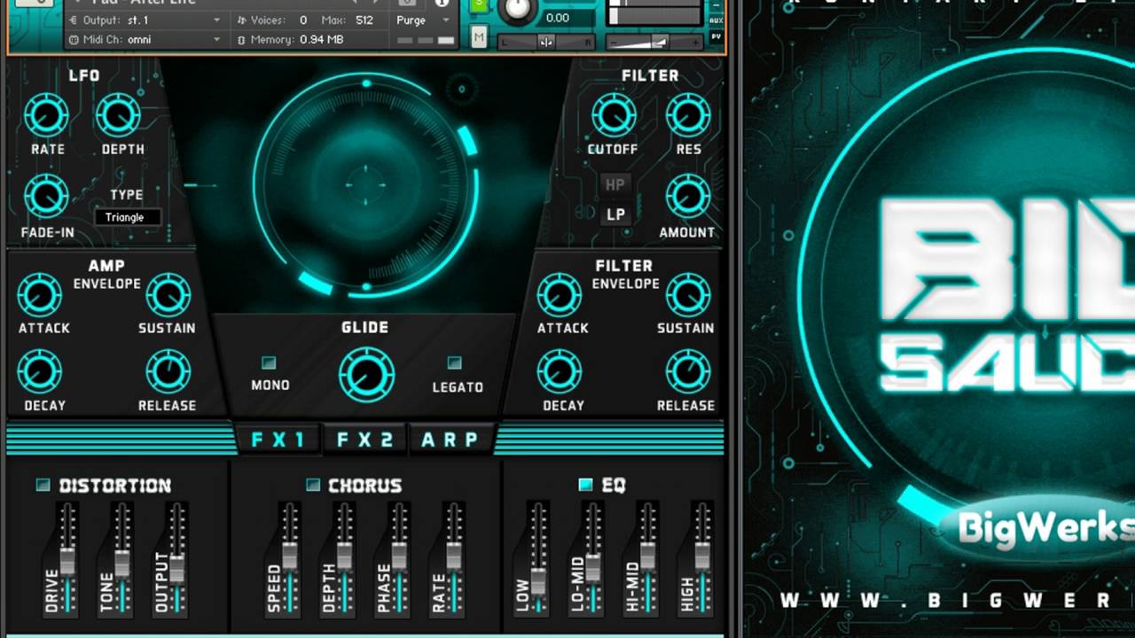Adjust the Glide knob

(x=366, y=375)
